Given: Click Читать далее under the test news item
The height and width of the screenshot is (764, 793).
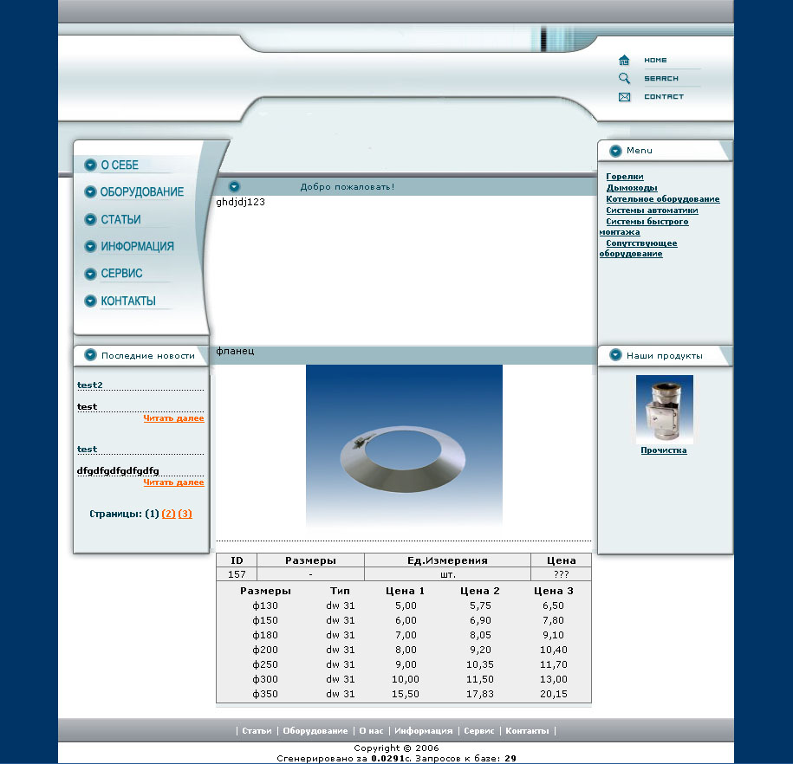Looking at the screenshot, I should tap(173, 418).
